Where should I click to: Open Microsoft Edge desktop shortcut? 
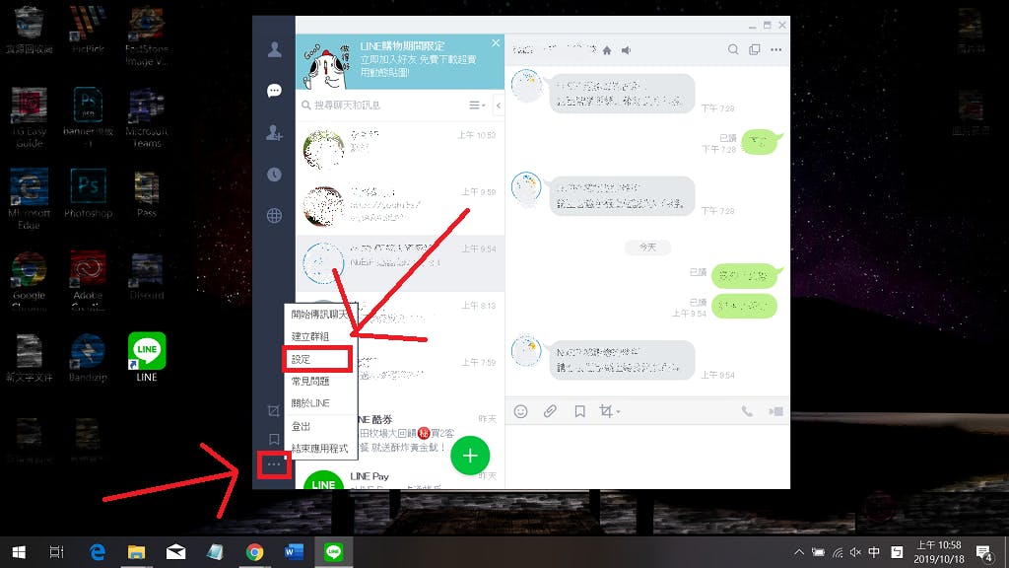[29, 199]
